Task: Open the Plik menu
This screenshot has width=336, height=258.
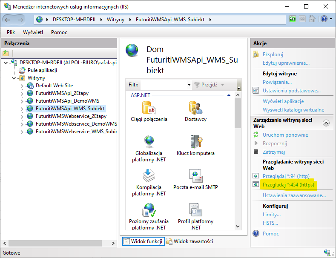Action: 11,32
